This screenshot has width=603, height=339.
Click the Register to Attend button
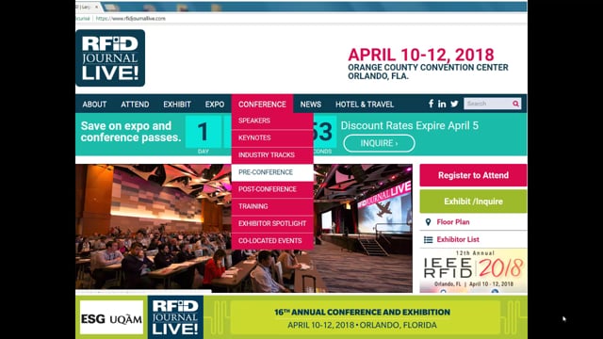473,175
